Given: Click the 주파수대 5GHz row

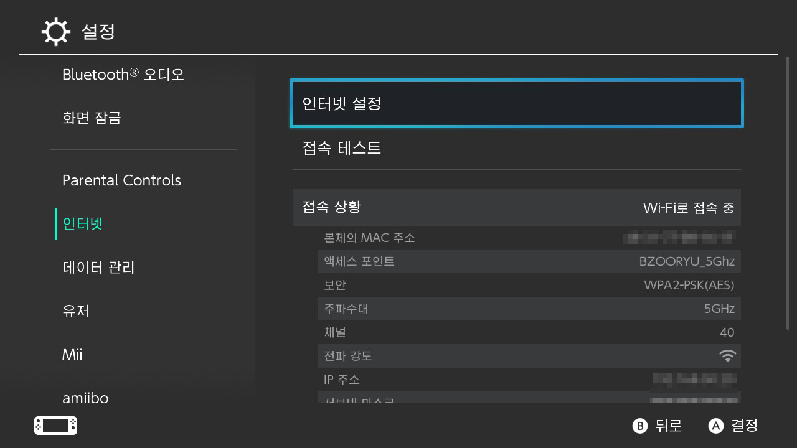Looking at the screenshot, I should [529, 309].
